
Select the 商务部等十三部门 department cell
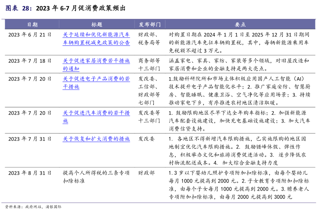(149, 65)
